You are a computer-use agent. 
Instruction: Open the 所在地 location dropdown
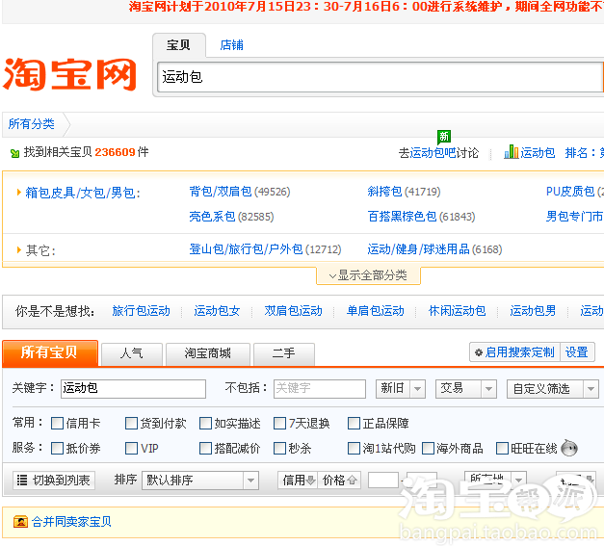(x=495, y=480)
